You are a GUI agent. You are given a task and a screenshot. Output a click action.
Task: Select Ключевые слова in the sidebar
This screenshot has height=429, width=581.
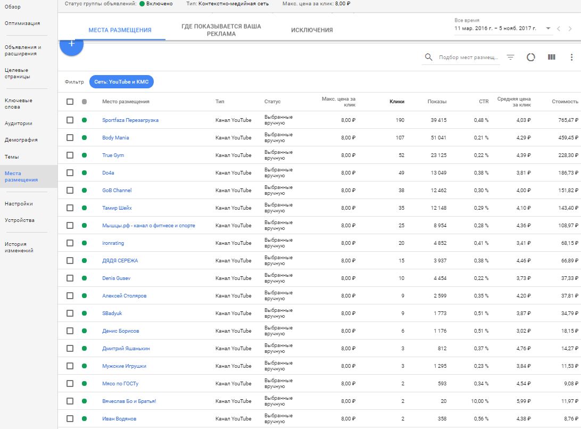tap(19, 103)
